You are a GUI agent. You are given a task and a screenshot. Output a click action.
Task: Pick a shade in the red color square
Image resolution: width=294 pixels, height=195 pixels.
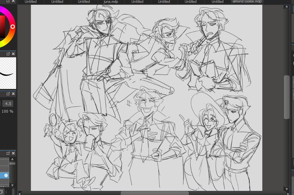3,26
